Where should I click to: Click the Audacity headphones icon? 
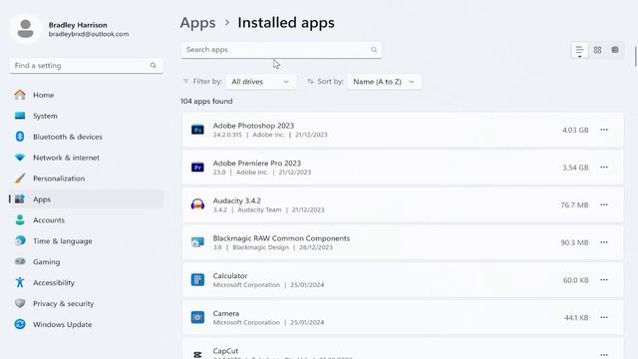pos(197,204)
